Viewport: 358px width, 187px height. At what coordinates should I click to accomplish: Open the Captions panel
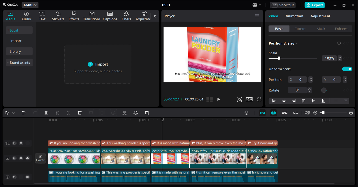110,16
